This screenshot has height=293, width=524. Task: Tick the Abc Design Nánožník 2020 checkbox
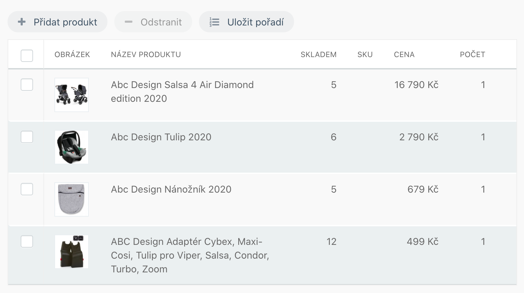[x=27, y=189]
